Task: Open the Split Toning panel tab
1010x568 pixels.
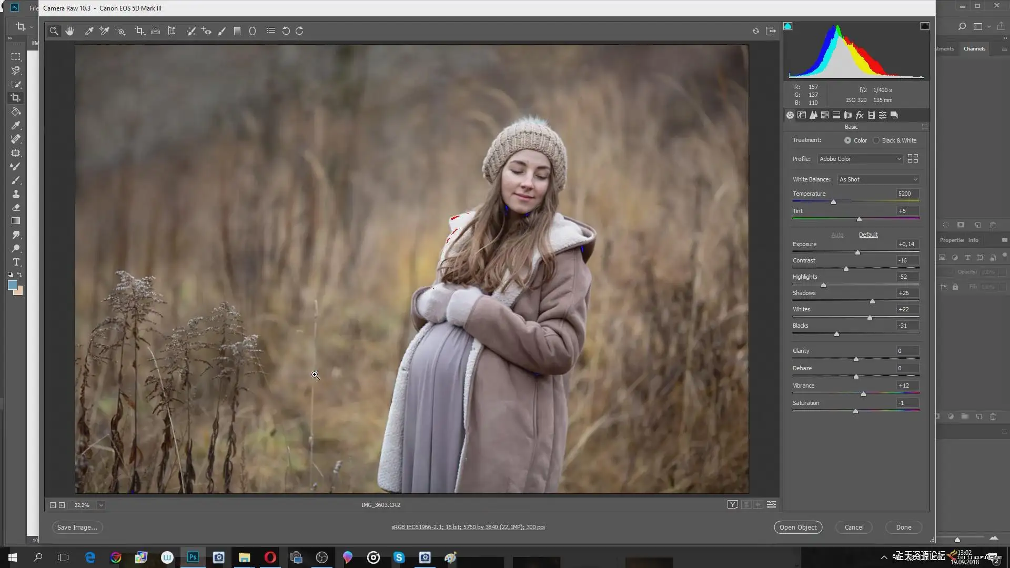Action: 836,115
